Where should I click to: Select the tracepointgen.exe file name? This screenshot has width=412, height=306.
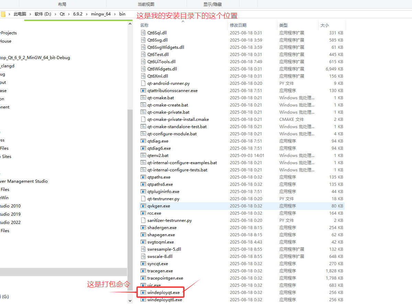point(165,278)
